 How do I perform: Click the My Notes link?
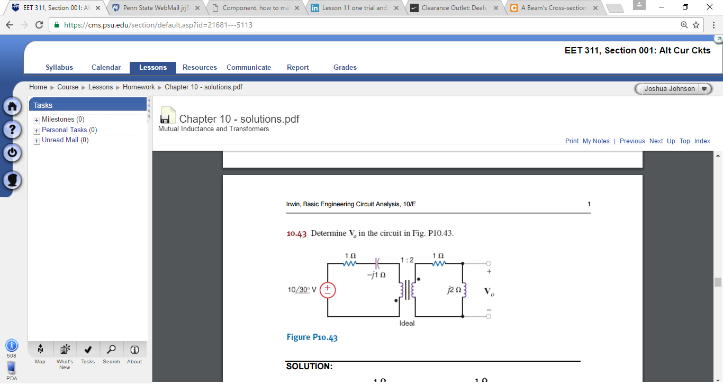[x=596, y=141]
